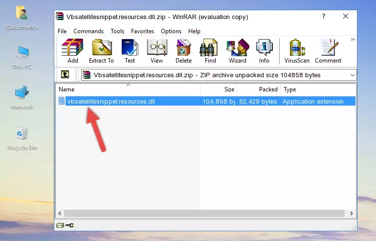Open the Commands menu
The image size is (376, 241).
pyautogui.click(x=88, y=31)
